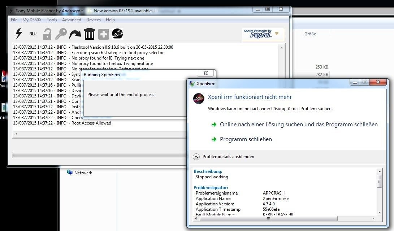Click XperiFirm icon in crash dialog title bar

192,84
